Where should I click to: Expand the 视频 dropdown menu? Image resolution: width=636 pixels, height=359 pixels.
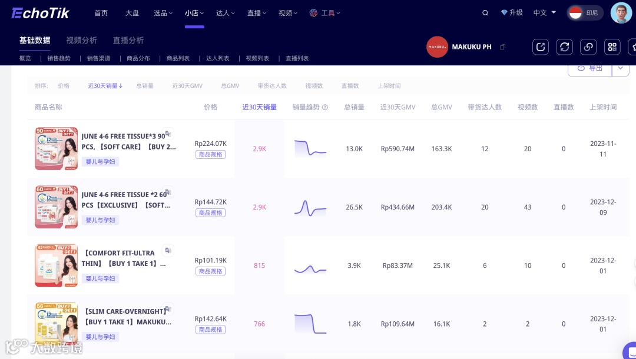click(288, 13)
